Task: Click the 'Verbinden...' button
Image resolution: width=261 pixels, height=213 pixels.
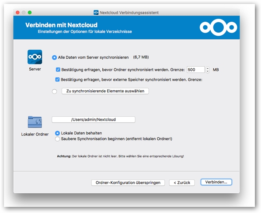Action: coord(216,182)
